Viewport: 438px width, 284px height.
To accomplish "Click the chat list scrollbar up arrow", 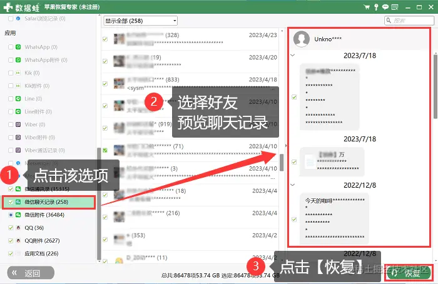I will tap(282, 31).
